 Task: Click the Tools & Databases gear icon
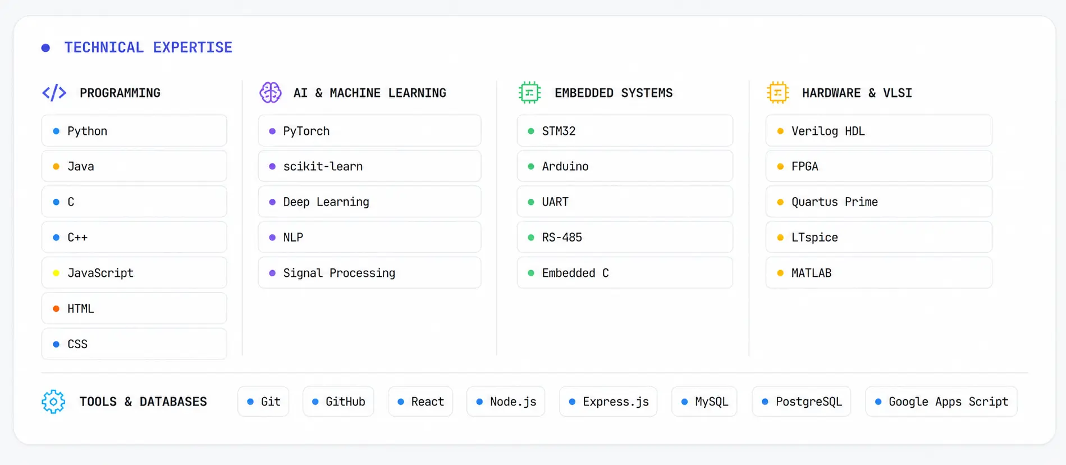click(53, 402)
